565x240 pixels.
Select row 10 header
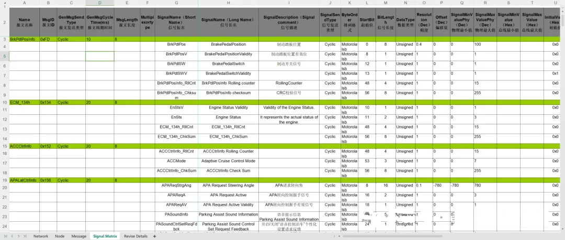click(x=4, y=102)
